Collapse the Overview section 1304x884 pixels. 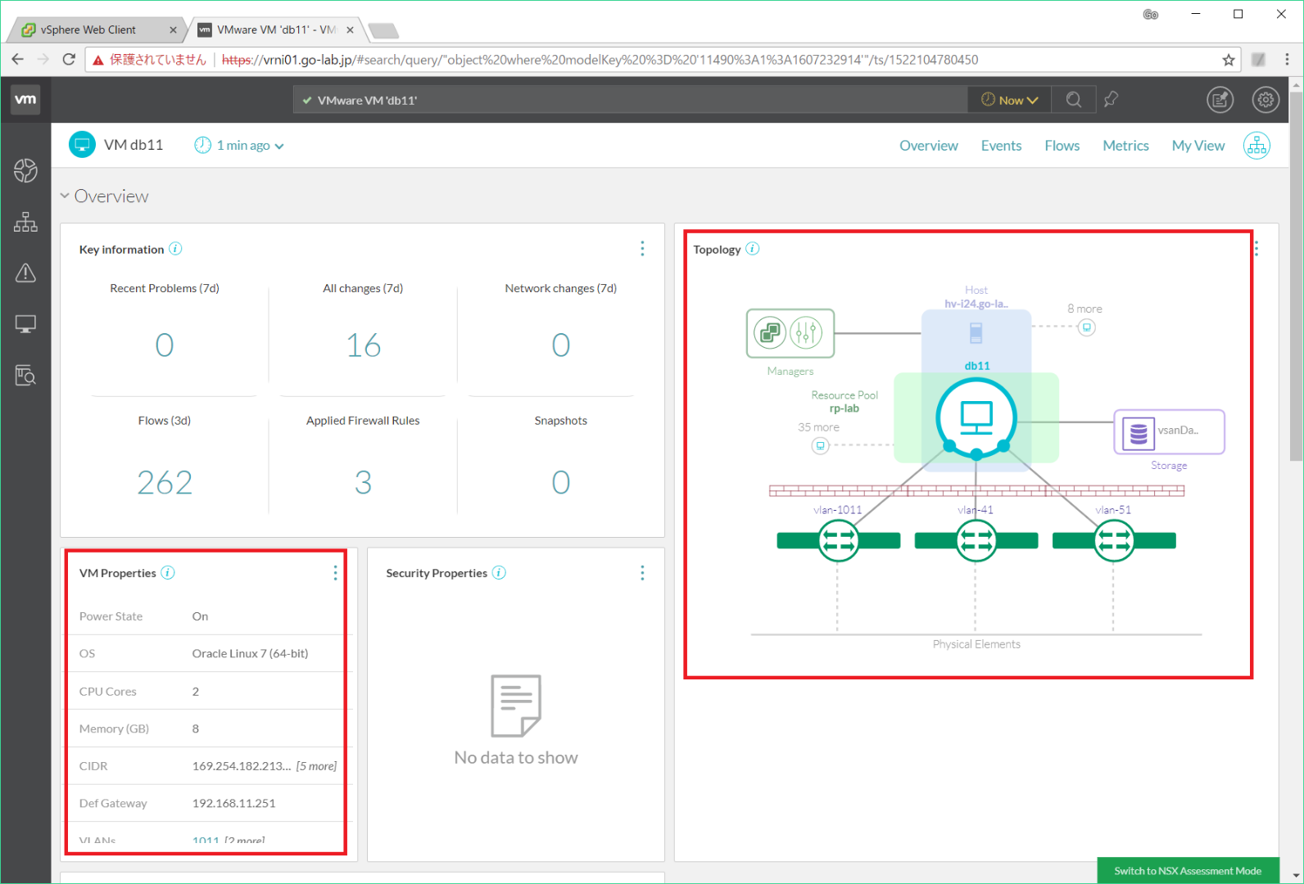point(65,196)
